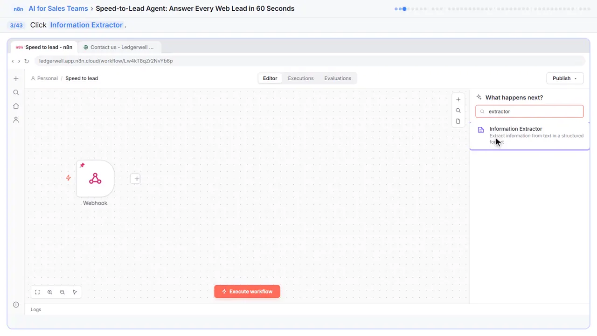Switch to Contact us - Ledgerwell browser tab
The image size is (597, 336).
pos(120,47)
